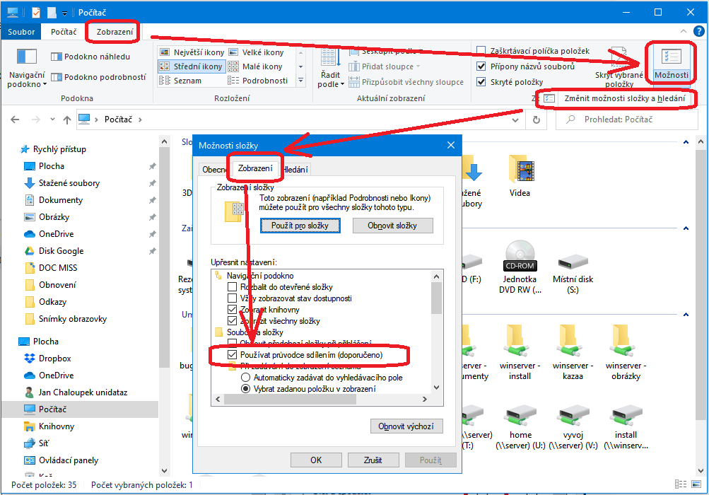Switch to large icons view in status bar
The image size is (709, 495).
[x=696, y=484]
